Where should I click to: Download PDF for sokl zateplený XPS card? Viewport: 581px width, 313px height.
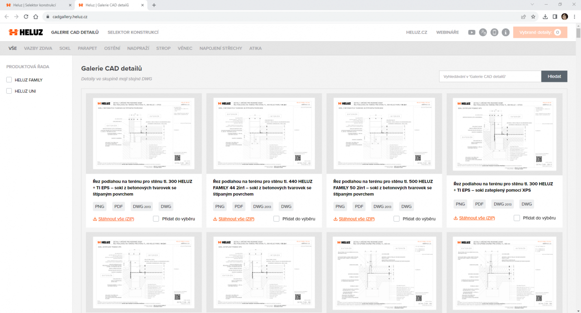click(x=479, y=204)
